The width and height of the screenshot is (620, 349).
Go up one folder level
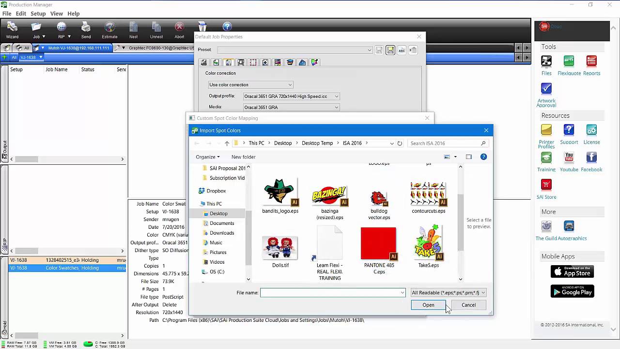[227, 143]
